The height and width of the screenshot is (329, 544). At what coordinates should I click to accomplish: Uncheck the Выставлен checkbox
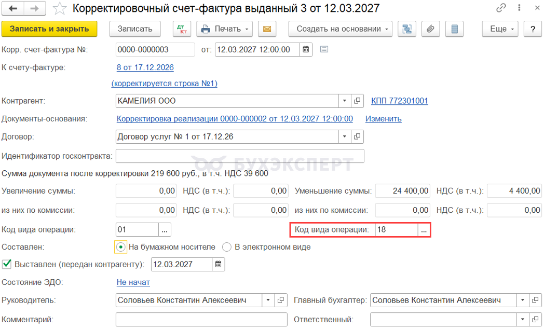tap(7, 264)
